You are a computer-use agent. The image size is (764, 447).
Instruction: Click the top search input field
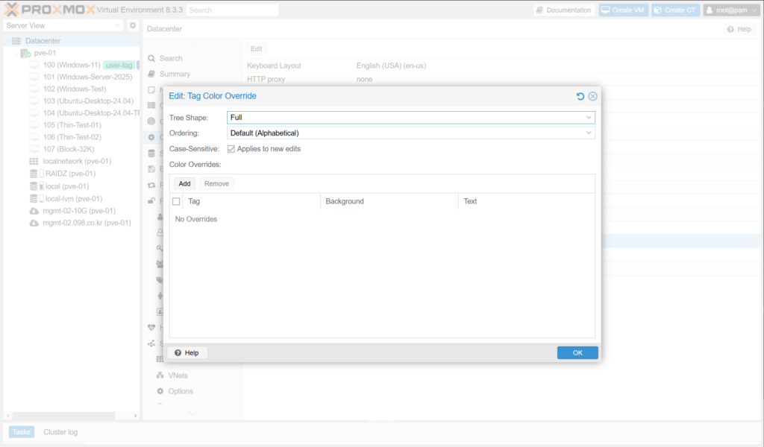point(231,10)
